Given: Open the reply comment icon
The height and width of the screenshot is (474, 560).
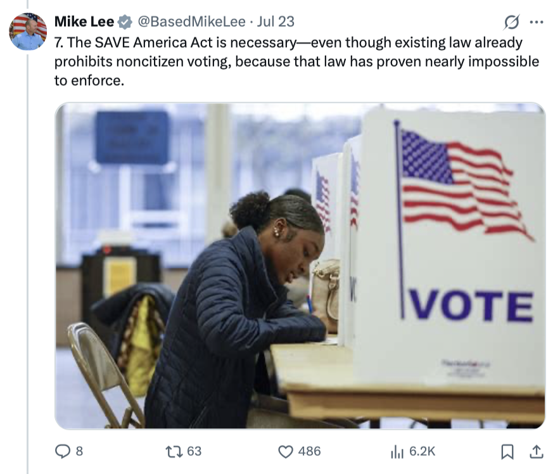Looking at the screenshot, I should click(x=63, y=451).
